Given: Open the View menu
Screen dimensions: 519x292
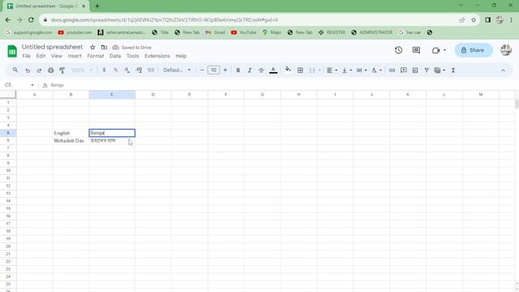Looking at the screenshot, I should tap(56, 56).
